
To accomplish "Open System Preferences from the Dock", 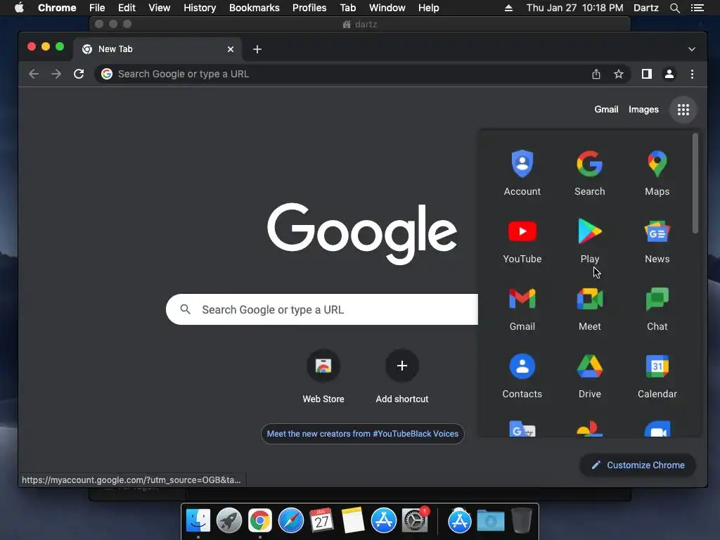I will [x=415, y=520].
